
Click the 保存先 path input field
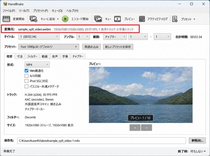pos(101,141)
